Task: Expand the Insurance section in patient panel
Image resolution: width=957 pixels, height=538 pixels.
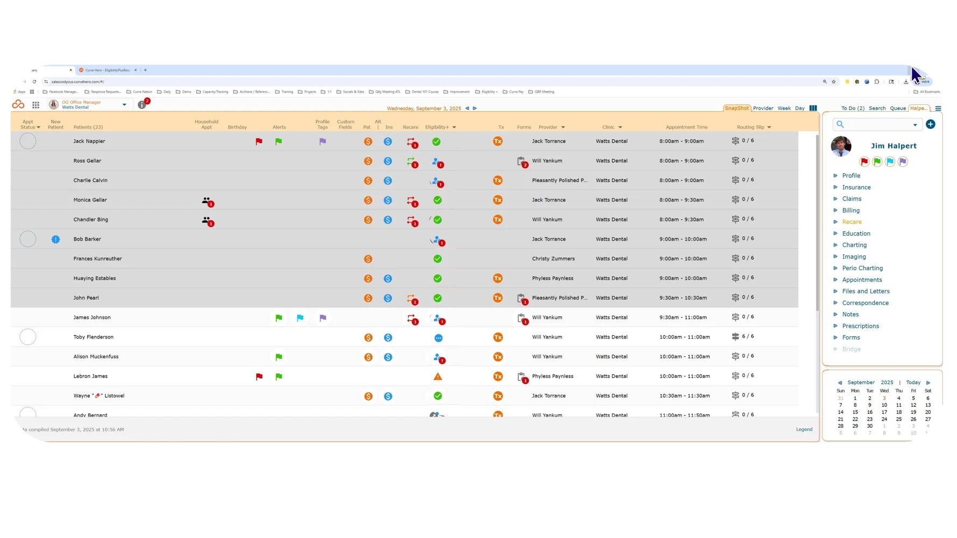Action: coord(856,187)
